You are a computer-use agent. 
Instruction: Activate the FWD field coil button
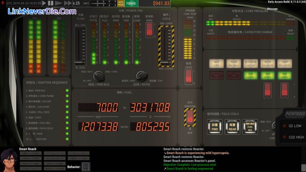tap(215, 127)
